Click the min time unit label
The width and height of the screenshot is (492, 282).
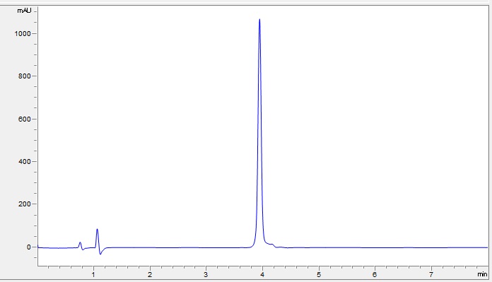[482, 274]
